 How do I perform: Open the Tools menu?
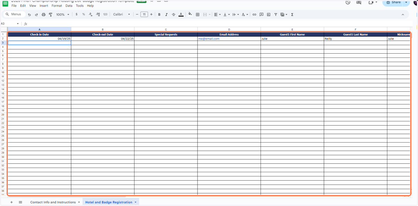[80, 6]
